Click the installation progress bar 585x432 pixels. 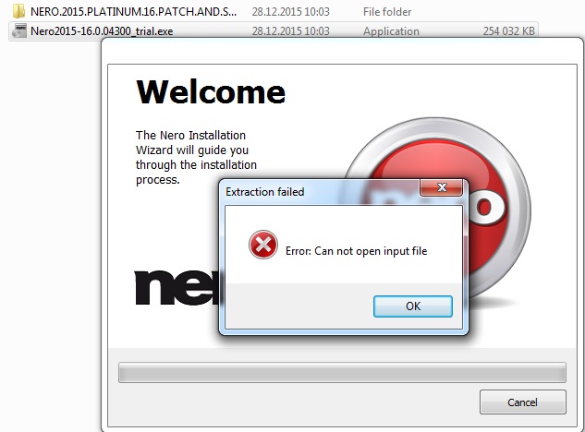point(342,372)
